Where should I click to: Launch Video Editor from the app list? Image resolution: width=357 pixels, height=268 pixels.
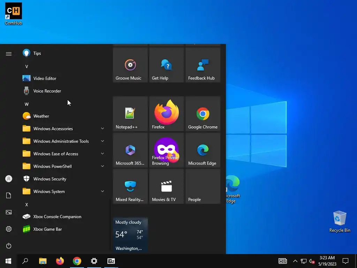[64, 79]
